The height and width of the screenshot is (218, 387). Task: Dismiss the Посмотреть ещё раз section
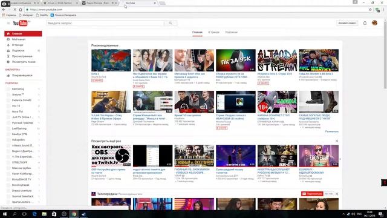337,141
